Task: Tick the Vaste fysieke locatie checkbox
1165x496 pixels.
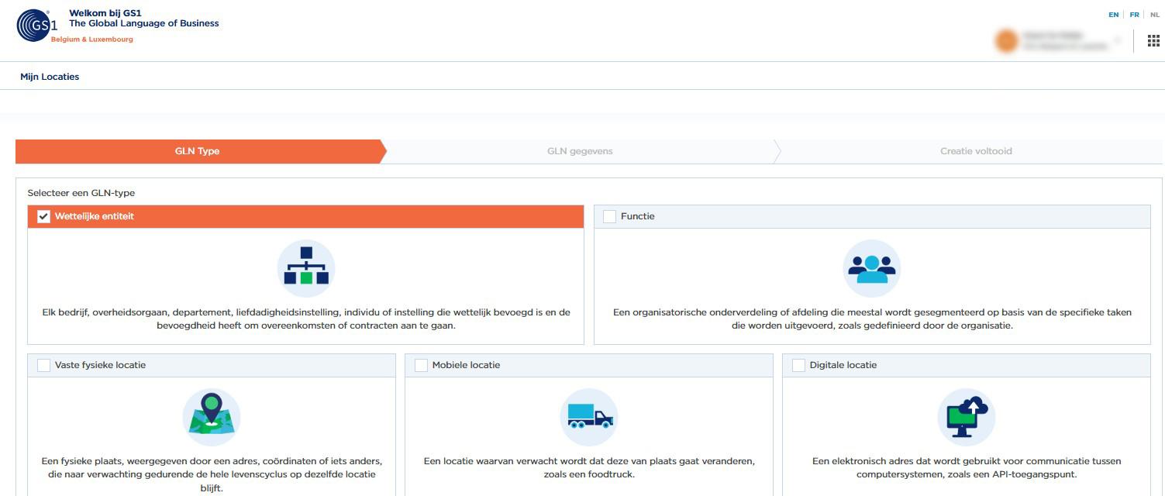Action: click(x=44, y=365)
